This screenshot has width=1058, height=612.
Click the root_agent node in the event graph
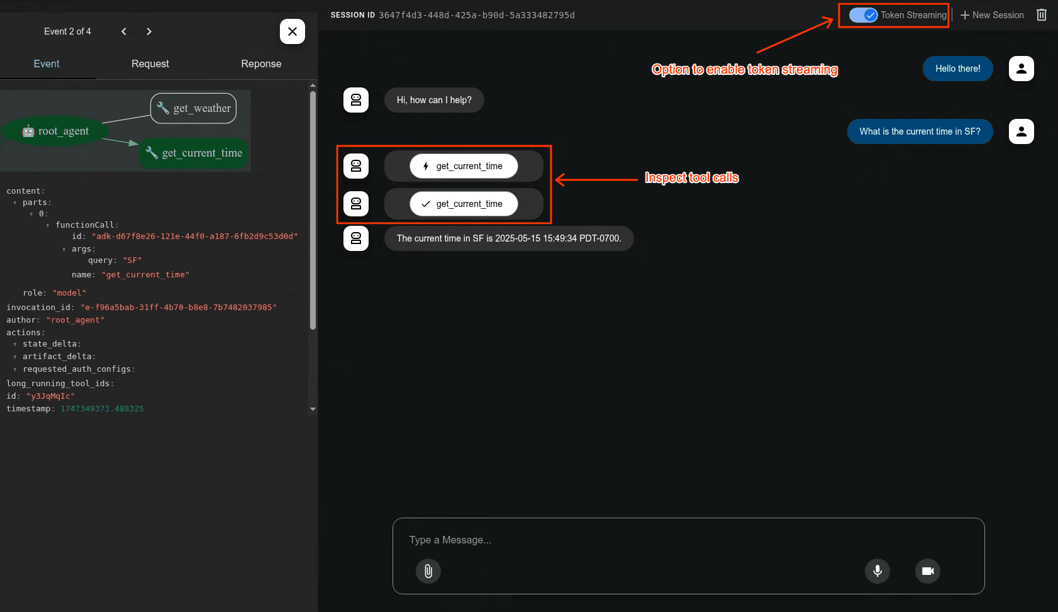(57, 131)
